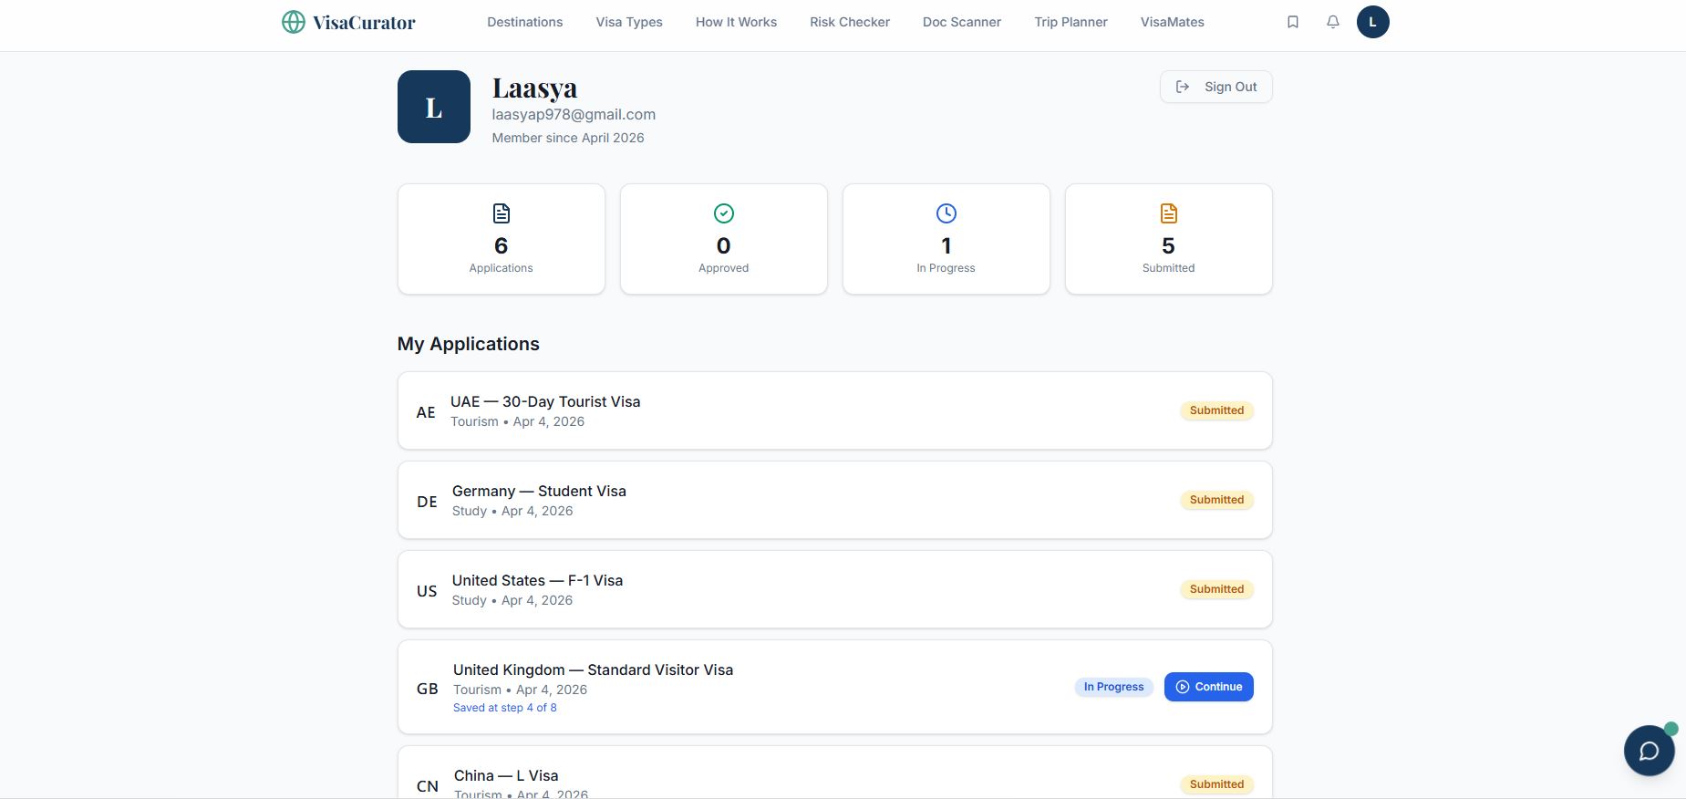Open the notifications bell icon

(x=1333, y=22)
